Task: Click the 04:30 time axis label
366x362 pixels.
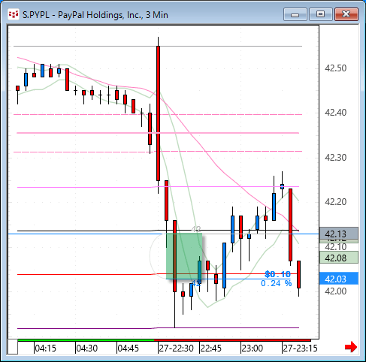Action: pos(86,348)
